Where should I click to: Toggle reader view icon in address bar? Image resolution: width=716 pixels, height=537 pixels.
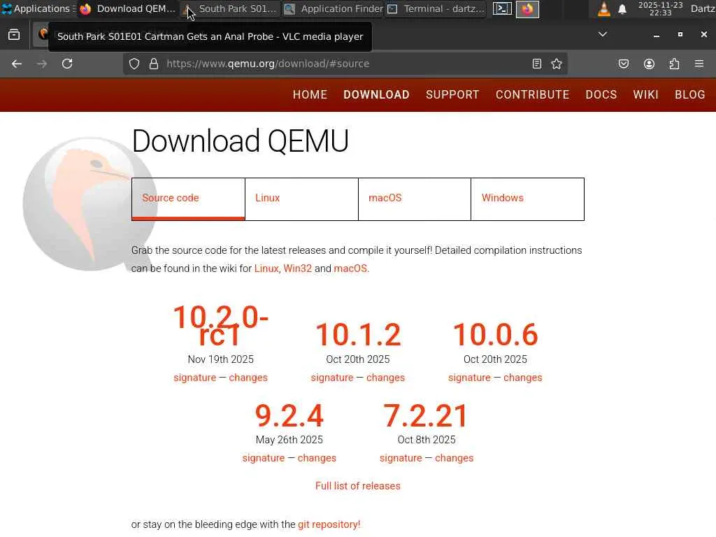click(x=537, y=64)
